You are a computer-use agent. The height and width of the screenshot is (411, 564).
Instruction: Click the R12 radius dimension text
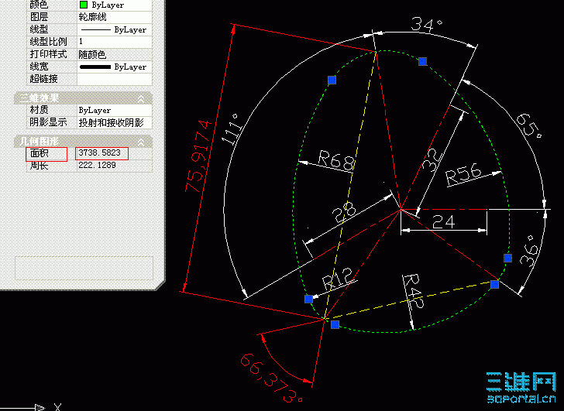click(338, 279)
